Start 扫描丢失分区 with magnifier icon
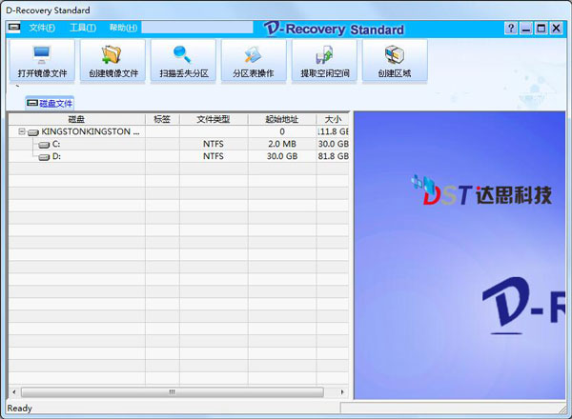Screen dimensions: 572x419 pyautogui.click(x=183, y=61)
